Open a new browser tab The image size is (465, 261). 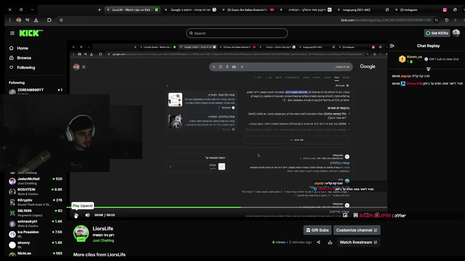pos(100,10)
